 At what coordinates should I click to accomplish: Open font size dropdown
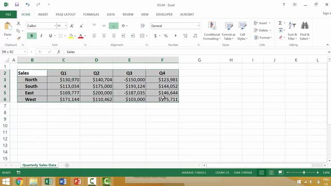tap(66, 26)
